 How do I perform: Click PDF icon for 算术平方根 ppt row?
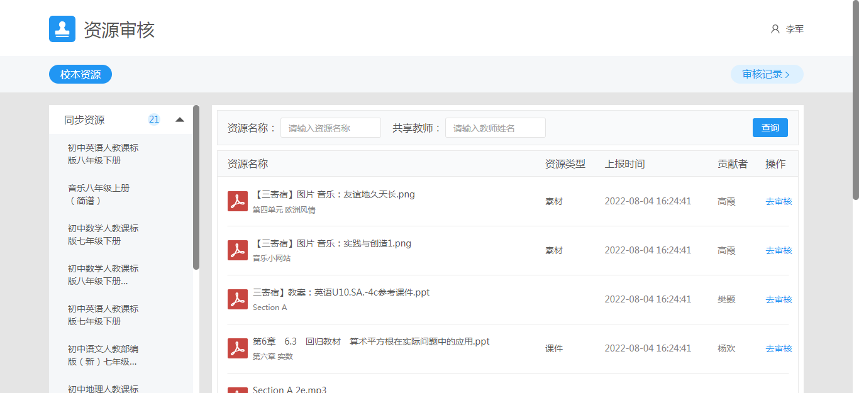click(237, 348)
